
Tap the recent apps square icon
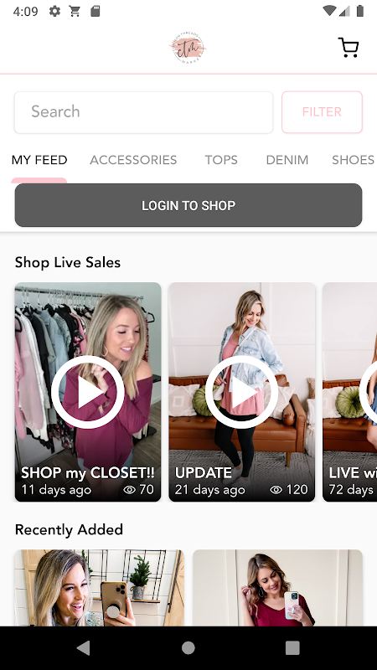(292, 647)
